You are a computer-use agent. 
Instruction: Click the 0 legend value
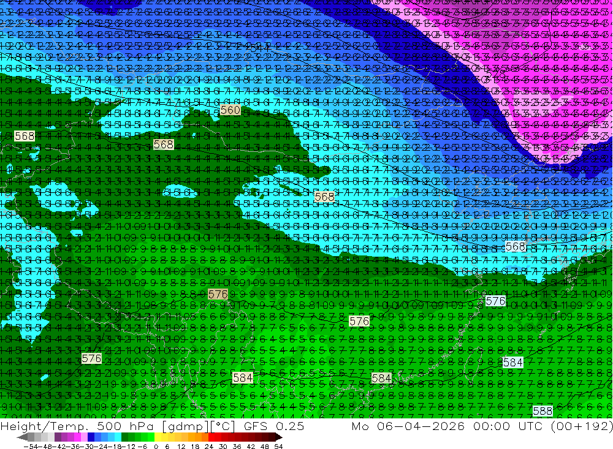tap(156, 447)
